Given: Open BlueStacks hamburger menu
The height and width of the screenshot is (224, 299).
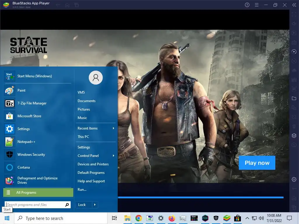Looking at the screenshot, I should tap(257, 5).
